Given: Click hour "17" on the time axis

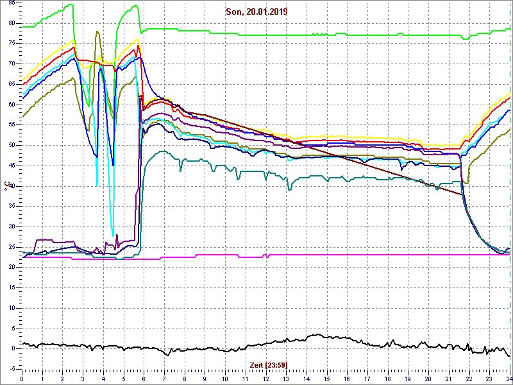Looking at the screenshot, I should pyautogui.click(x=367, y=378).
